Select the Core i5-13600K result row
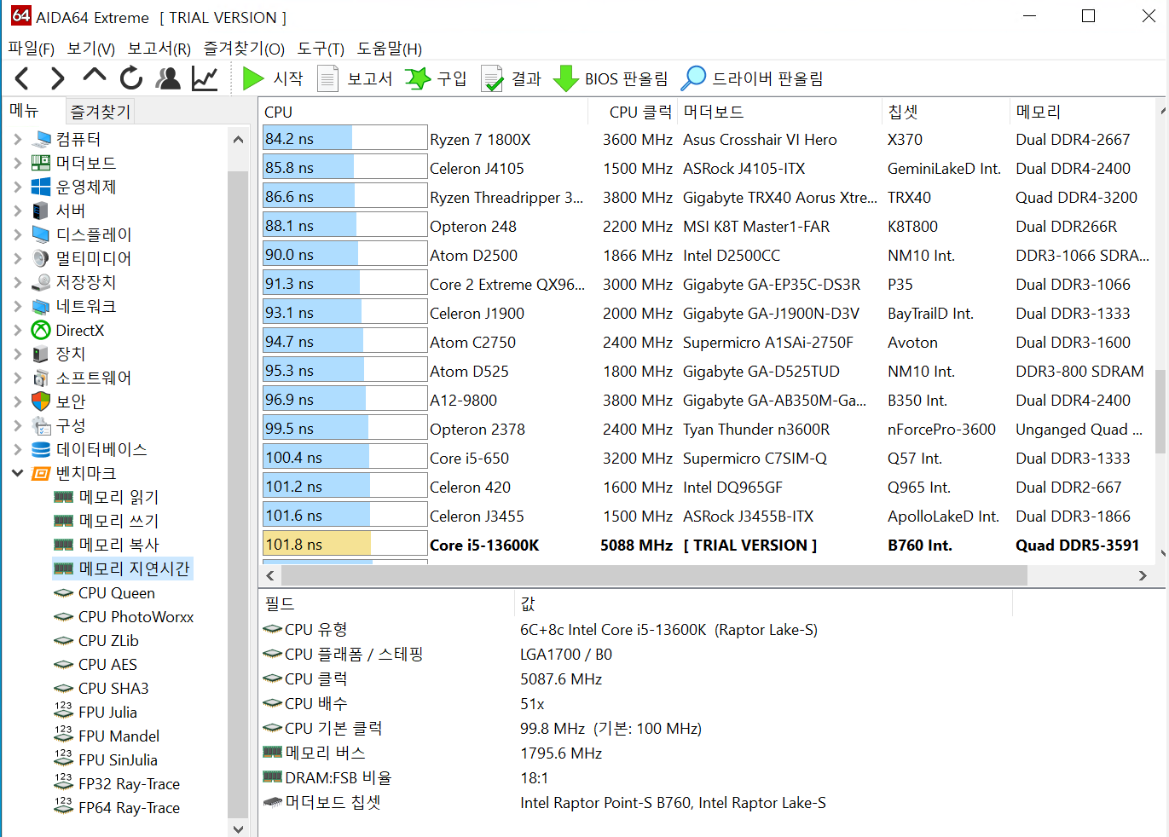 click(708, 545)
